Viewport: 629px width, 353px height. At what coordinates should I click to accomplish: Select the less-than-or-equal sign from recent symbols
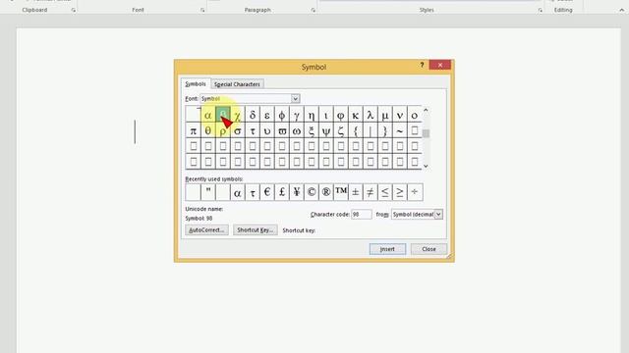385,192
